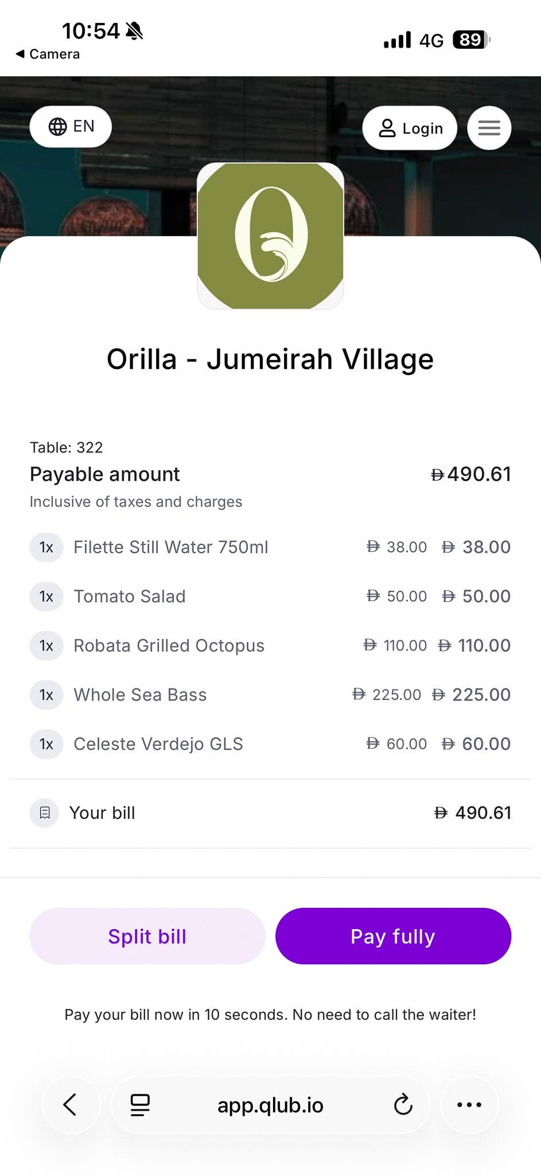Tap the browser back arrow
Screen dimensions: 541x1176
click(x=70, y=1104)
